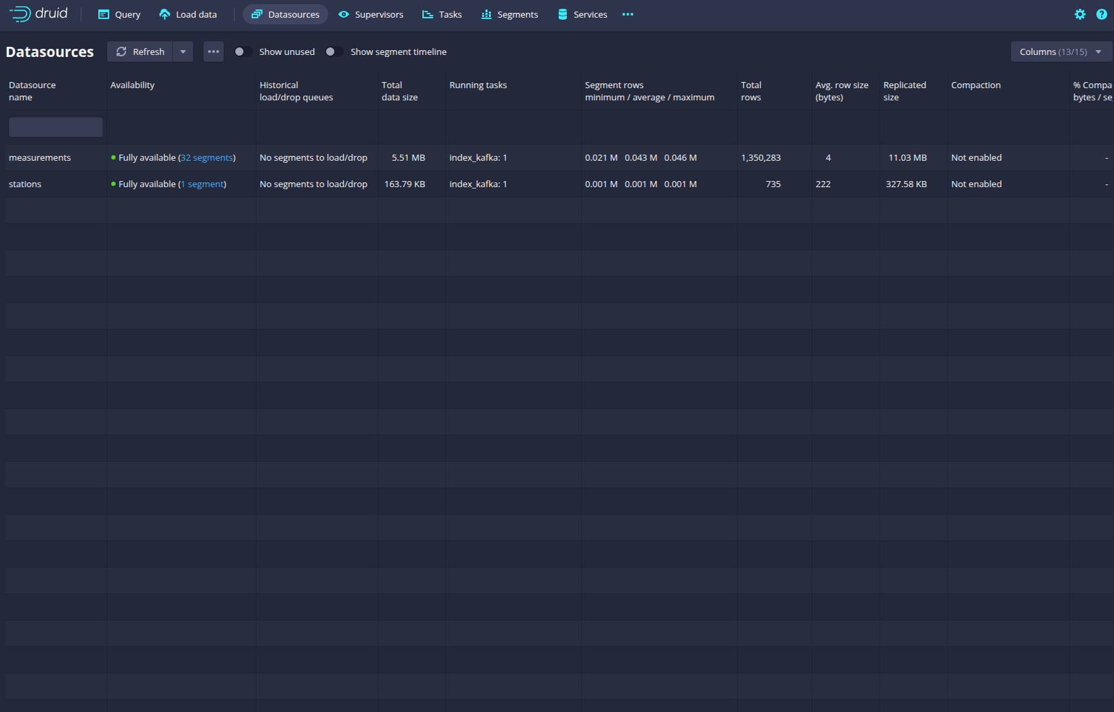Image resolution: width=1114 pixels, height=712 pixels.
Task: Click the Datasource name filter field
Action: click(56, 127)
